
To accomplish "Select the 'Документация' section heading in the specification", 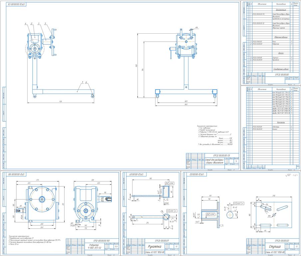I will click(281, 10).
